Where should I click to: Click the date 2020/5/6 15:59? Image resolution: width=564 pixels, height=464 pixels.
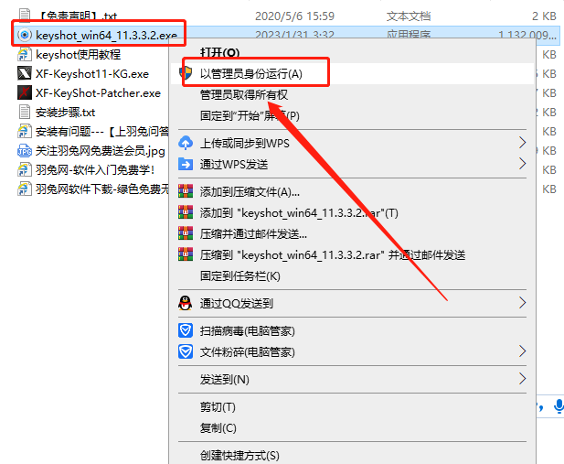click(294, 16)
